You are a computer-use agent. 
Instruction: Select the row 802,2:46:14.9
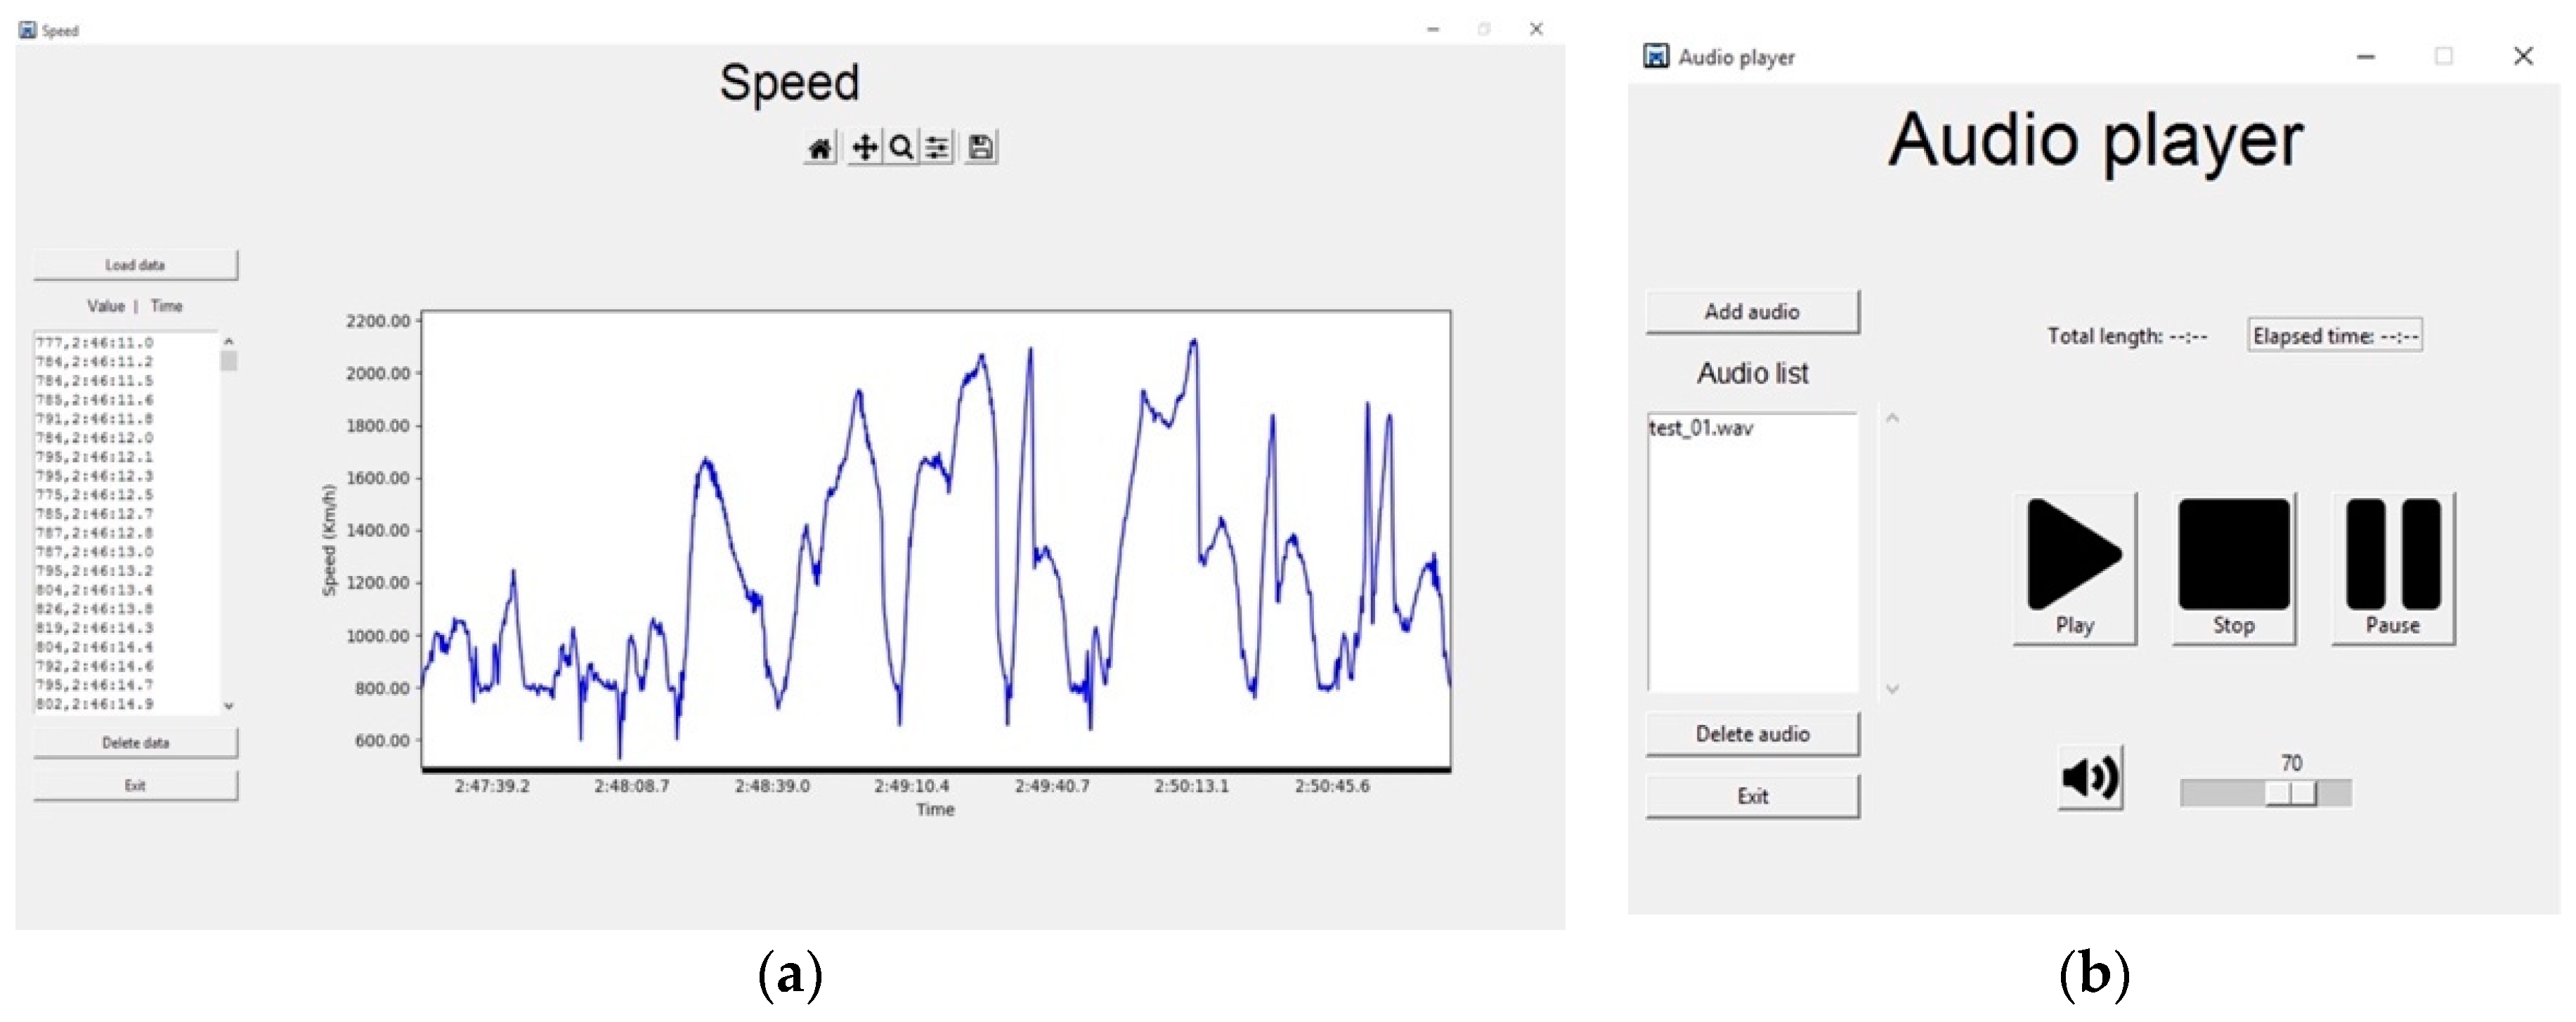coord(95,704)
